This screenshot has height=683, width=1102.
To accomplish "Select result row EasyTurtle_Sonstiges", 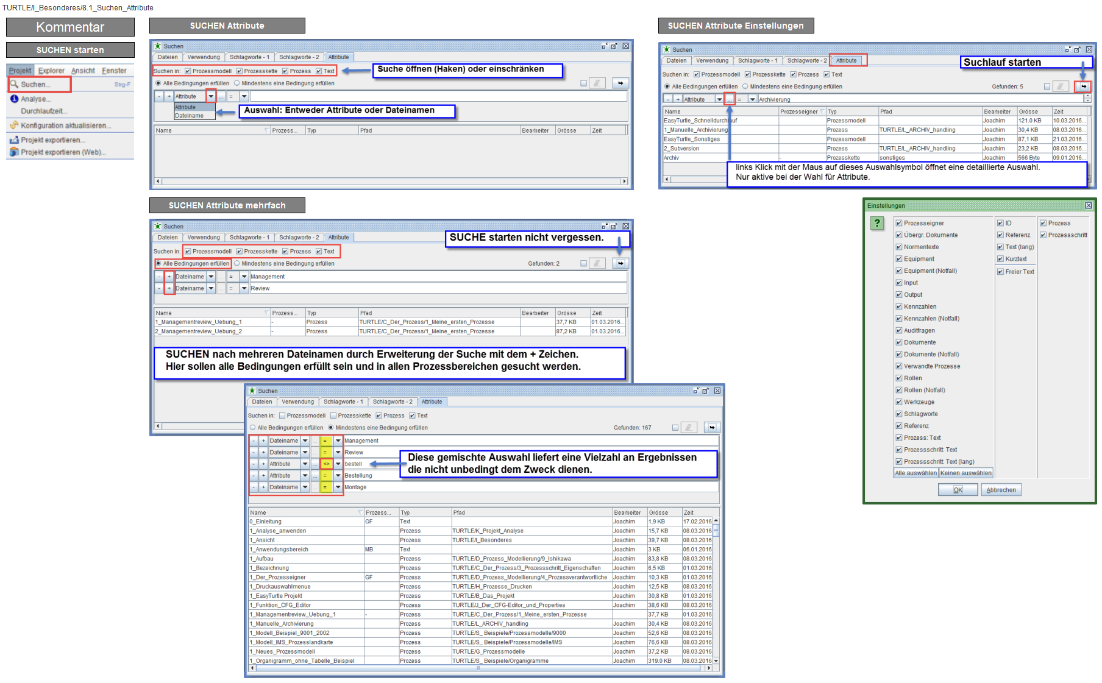I will (x=874, y=139).
